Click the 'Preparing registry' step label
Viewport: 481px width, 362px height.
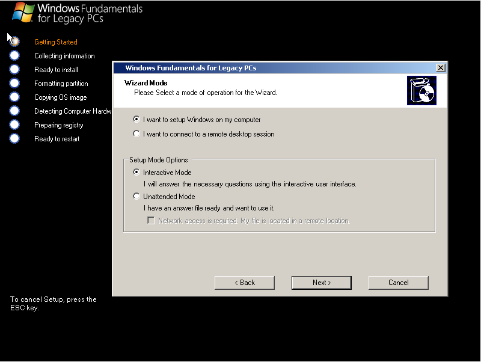[58, 125]
